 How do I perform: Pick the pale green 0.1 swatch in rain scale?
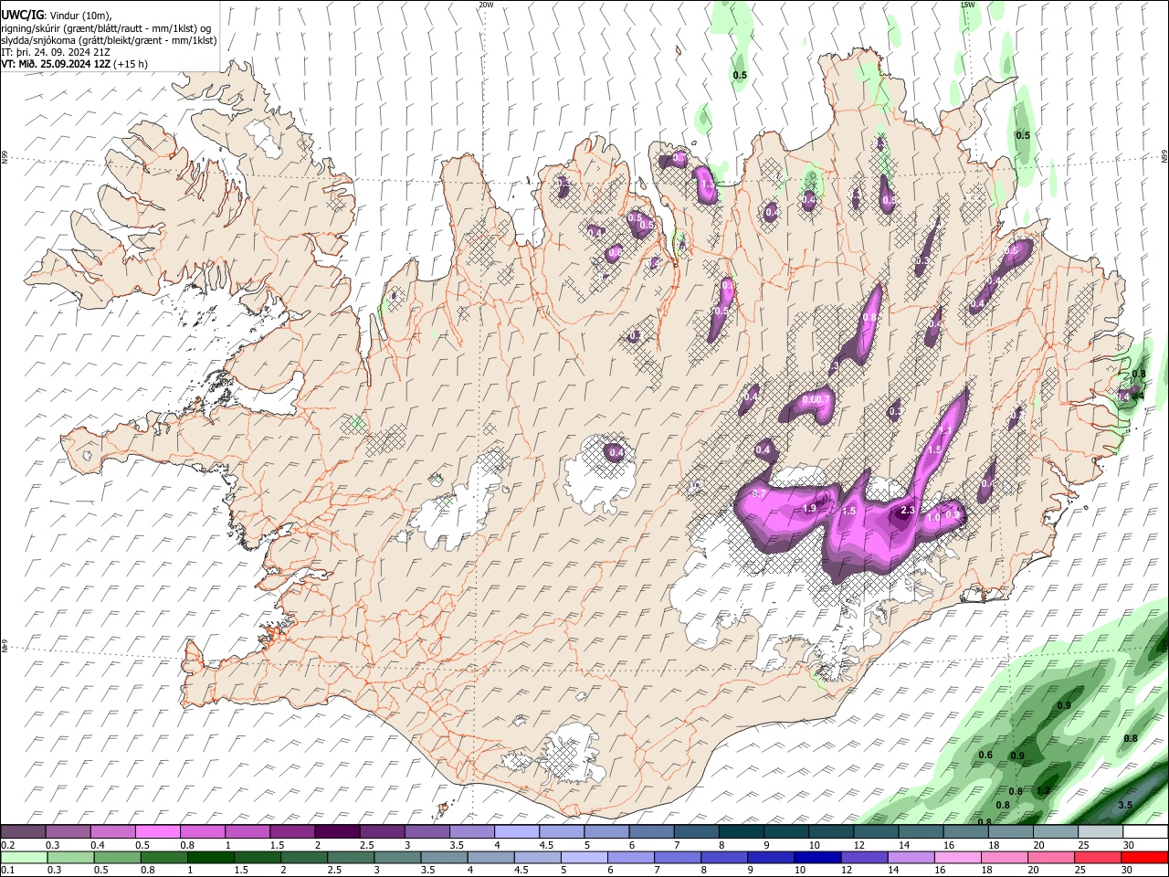[x=23, y=857]
